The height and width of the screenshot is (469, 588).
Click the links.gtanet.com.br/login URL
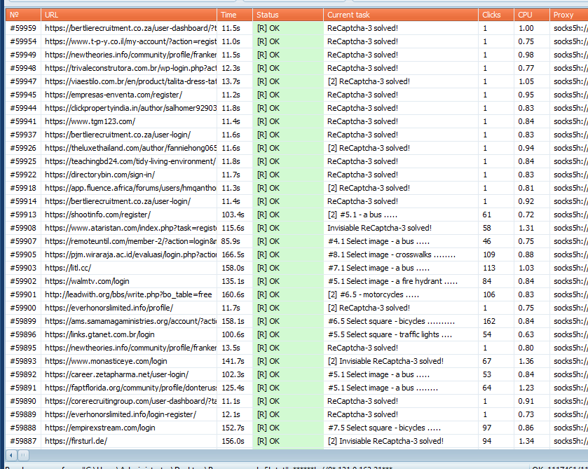pyautogui.click(x=100, y=334)
